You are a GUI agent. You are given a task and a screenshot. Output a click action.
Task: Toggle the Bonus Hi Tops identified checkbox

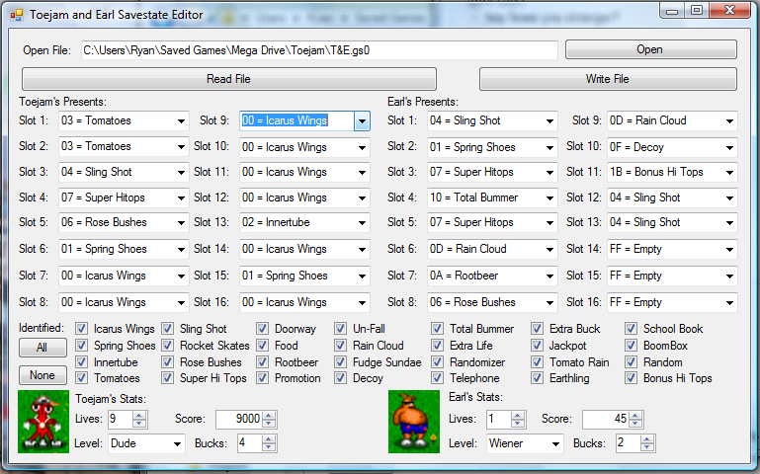(x=631, y=378)
